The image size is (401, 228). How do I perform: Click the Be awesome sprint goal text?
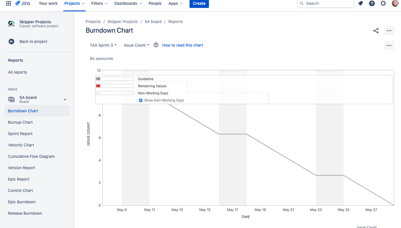click(102, 58)
